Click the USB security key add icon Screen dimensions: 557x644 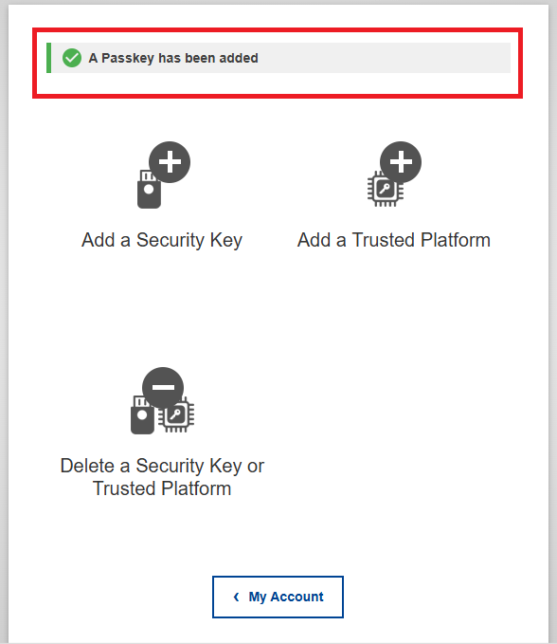163,175
